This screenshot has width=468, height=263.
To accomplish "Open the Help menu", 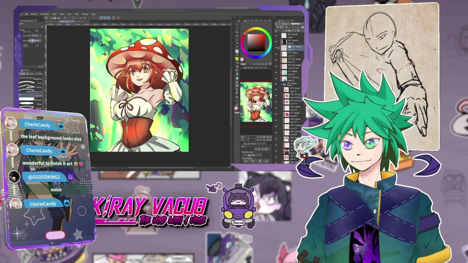I will coord(93,14).
